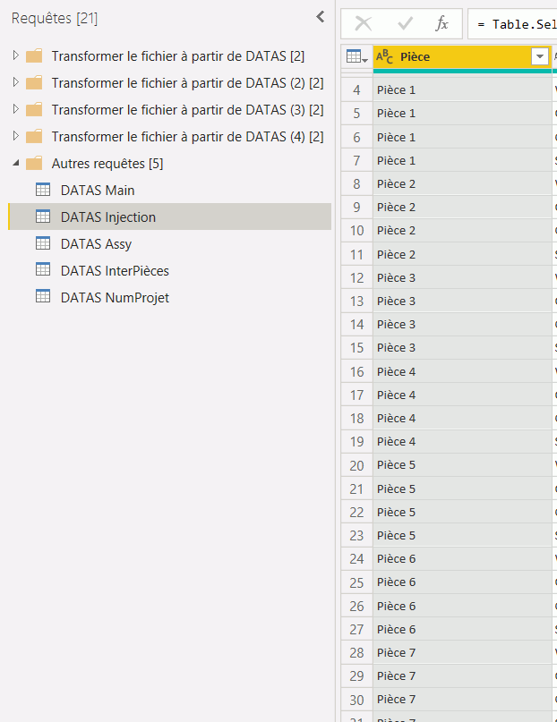Click the Pièce 3 cell in row 13
557x722 pixels.
462,302
